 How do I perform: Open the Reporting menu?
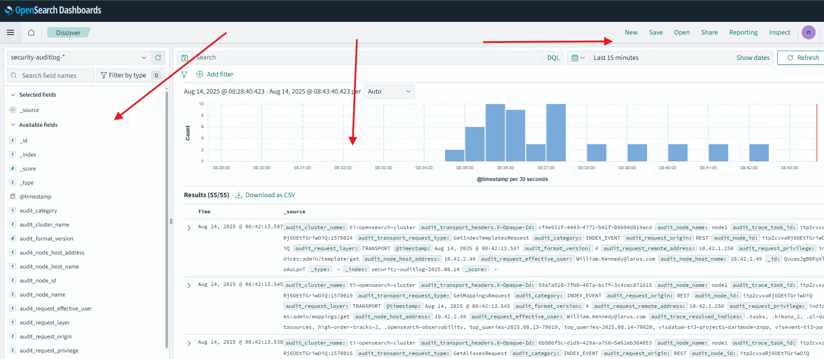coord(743,32)
